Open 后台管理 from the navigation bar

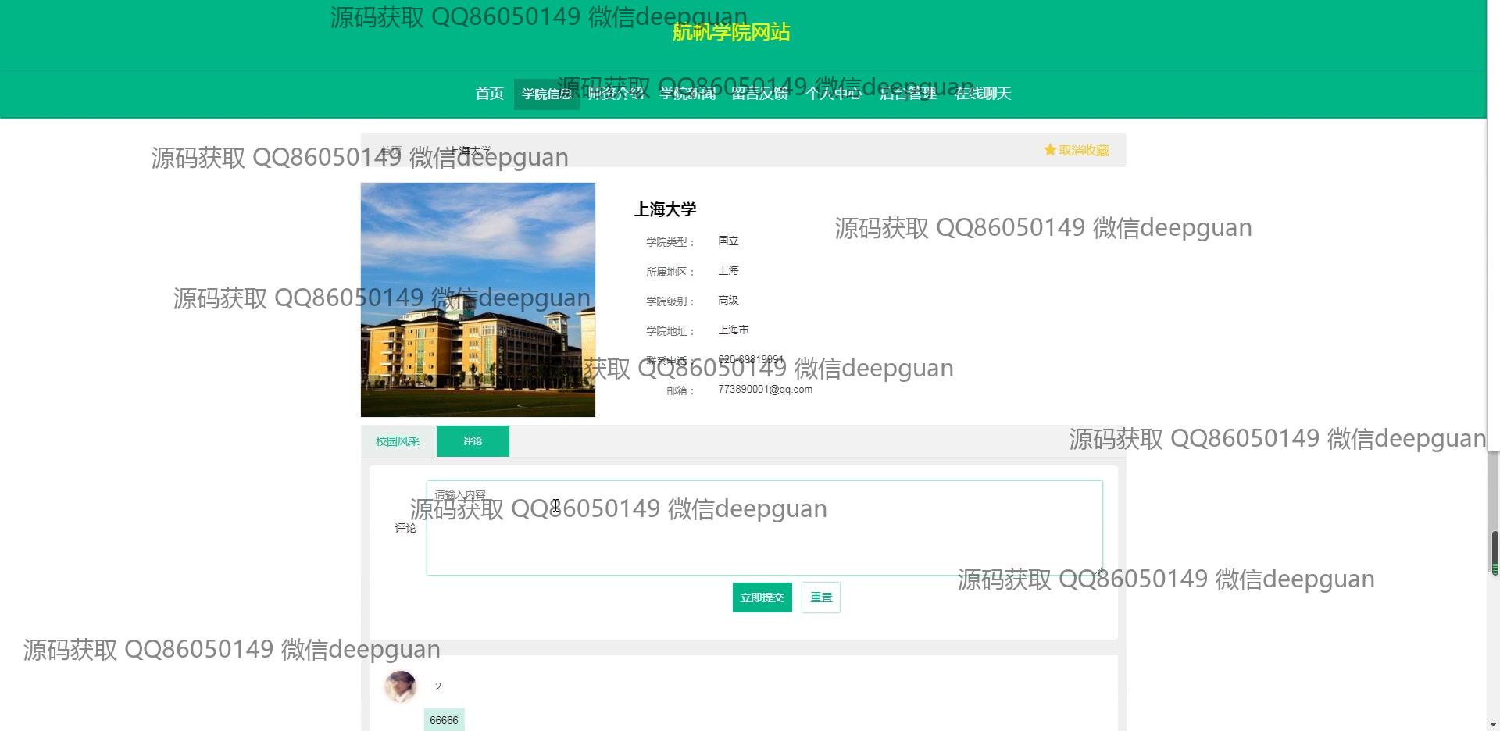pyautogui.click(x=908, y=94)
